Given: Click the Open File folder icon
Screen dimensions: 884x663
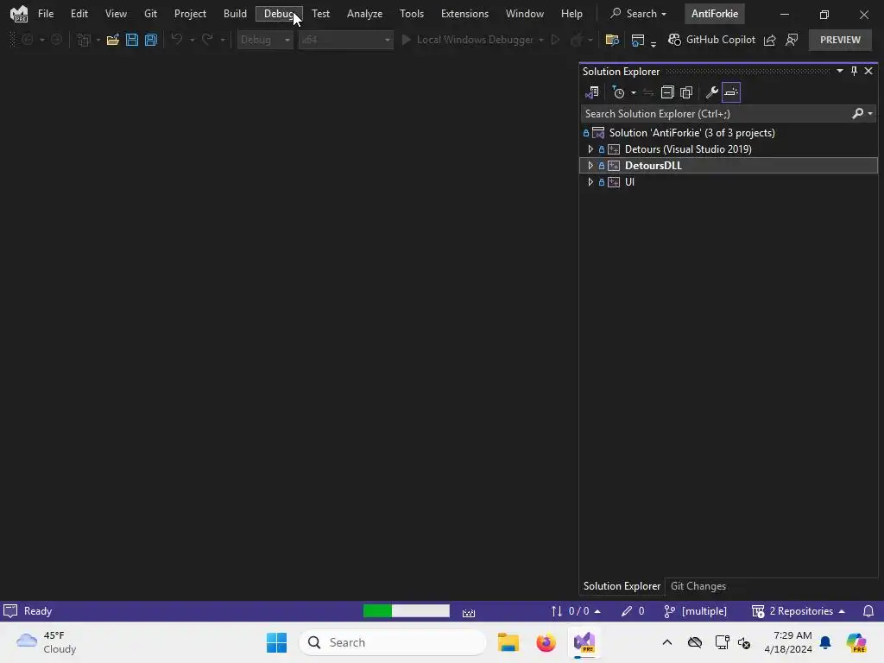Looking at the screenshot, I should tap(113, 40).
